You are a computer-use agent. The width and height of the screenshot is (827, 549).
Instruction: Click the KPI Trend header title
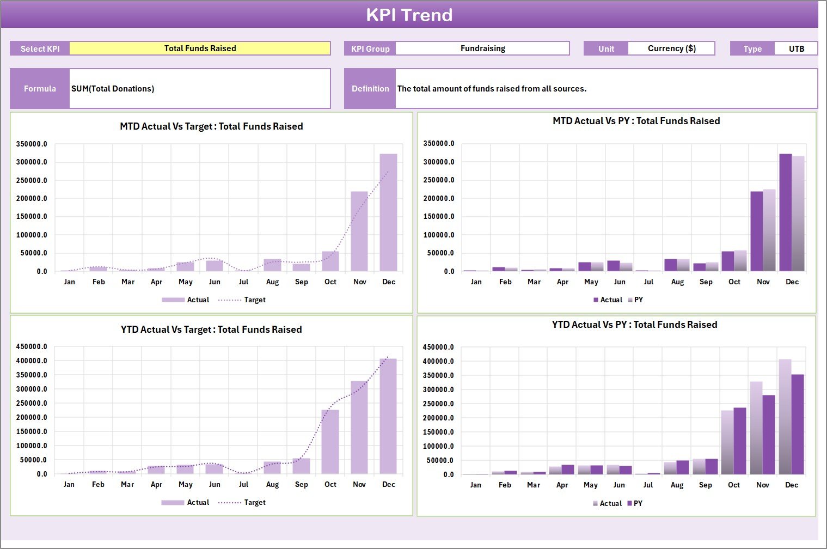click(x=409, y=15)
